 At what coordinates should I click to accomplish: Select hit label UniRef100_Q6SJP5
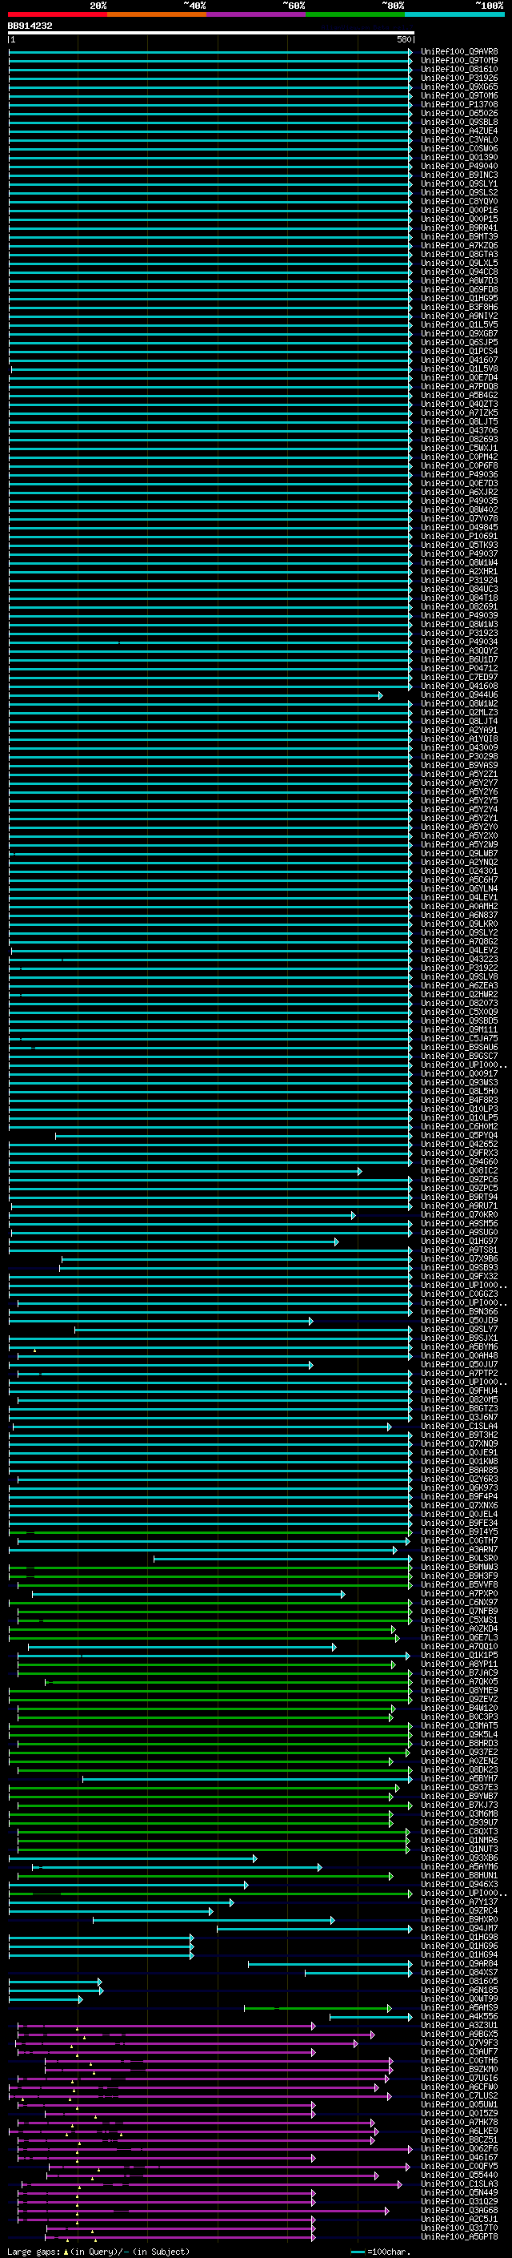pyautogui.click(x=459, y=342)
